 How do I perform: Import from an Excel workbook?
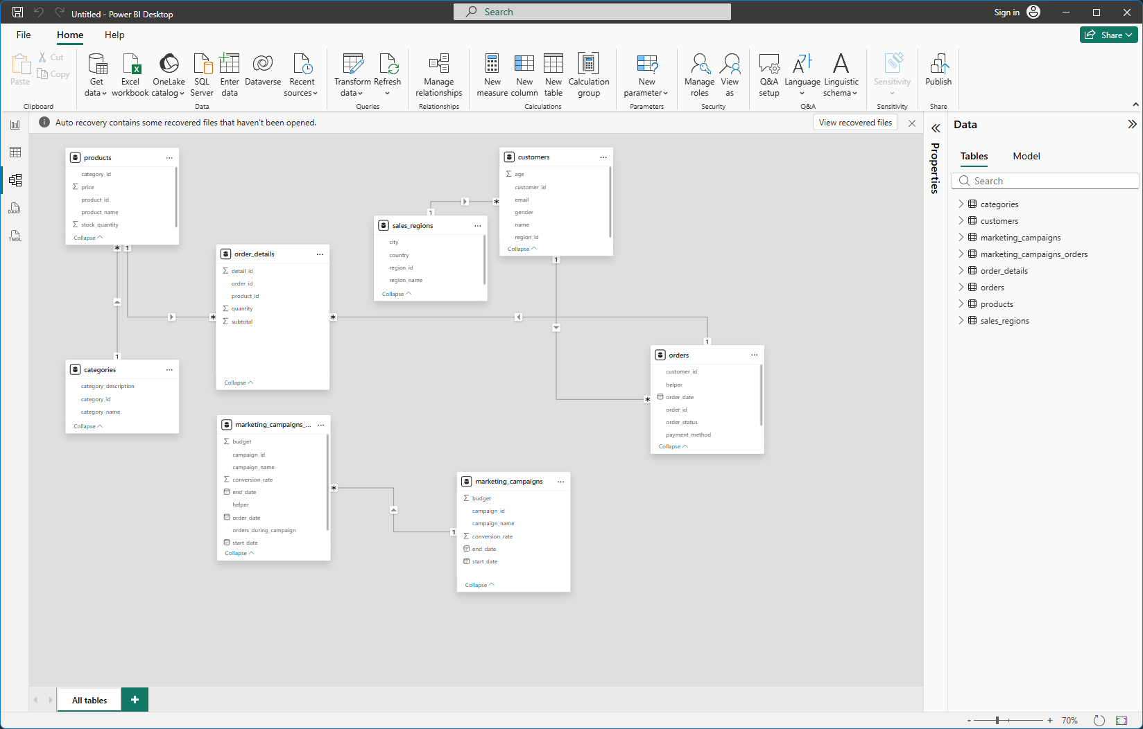(x=130, y=75)
